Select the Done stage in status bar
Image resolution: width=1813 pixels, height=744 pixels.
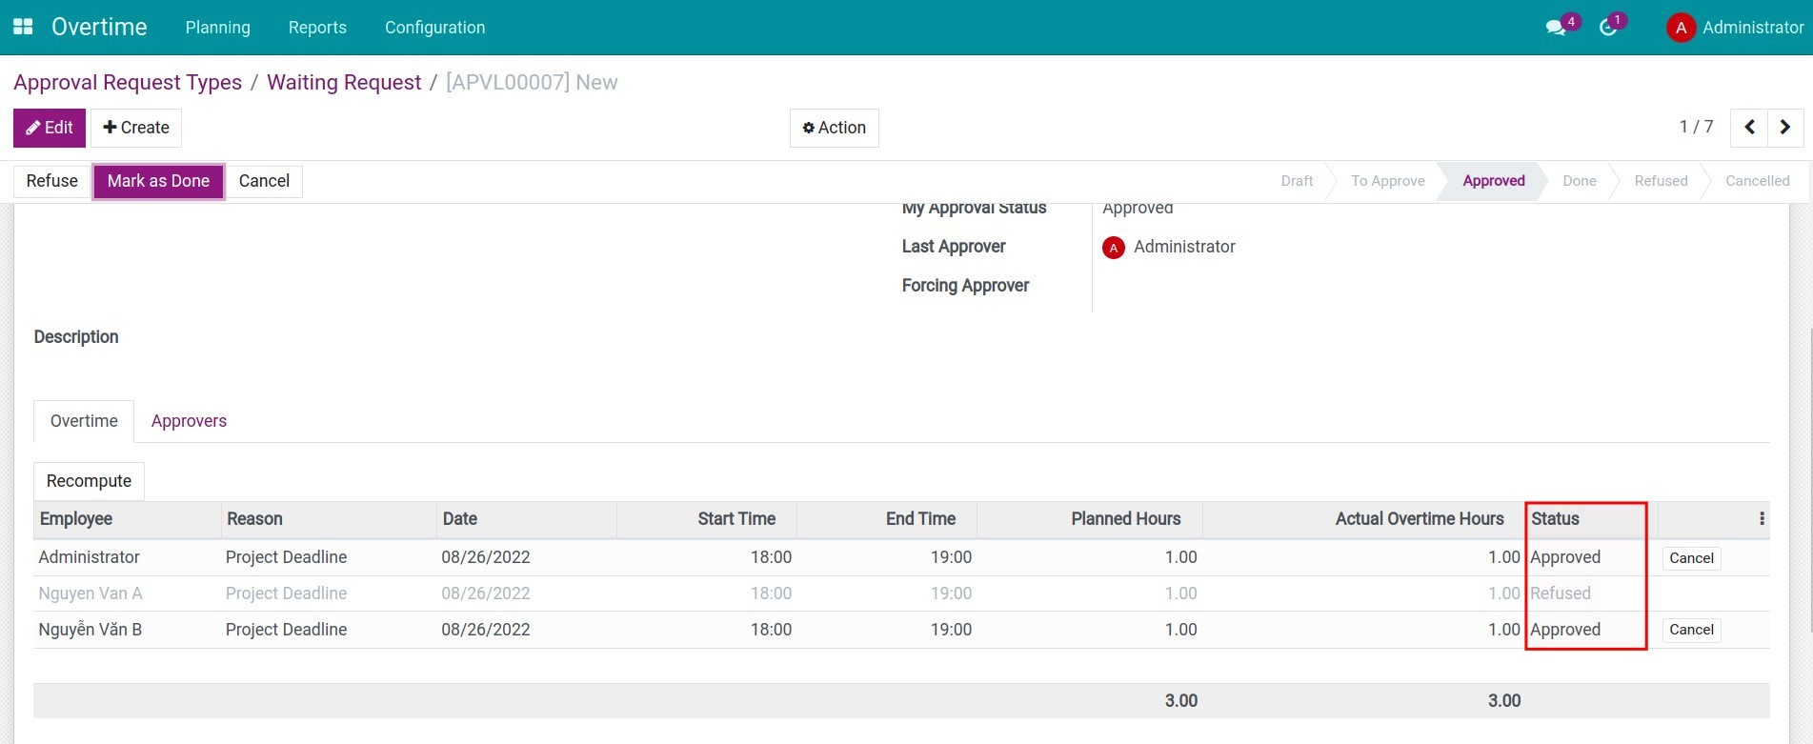point(1579,181)
